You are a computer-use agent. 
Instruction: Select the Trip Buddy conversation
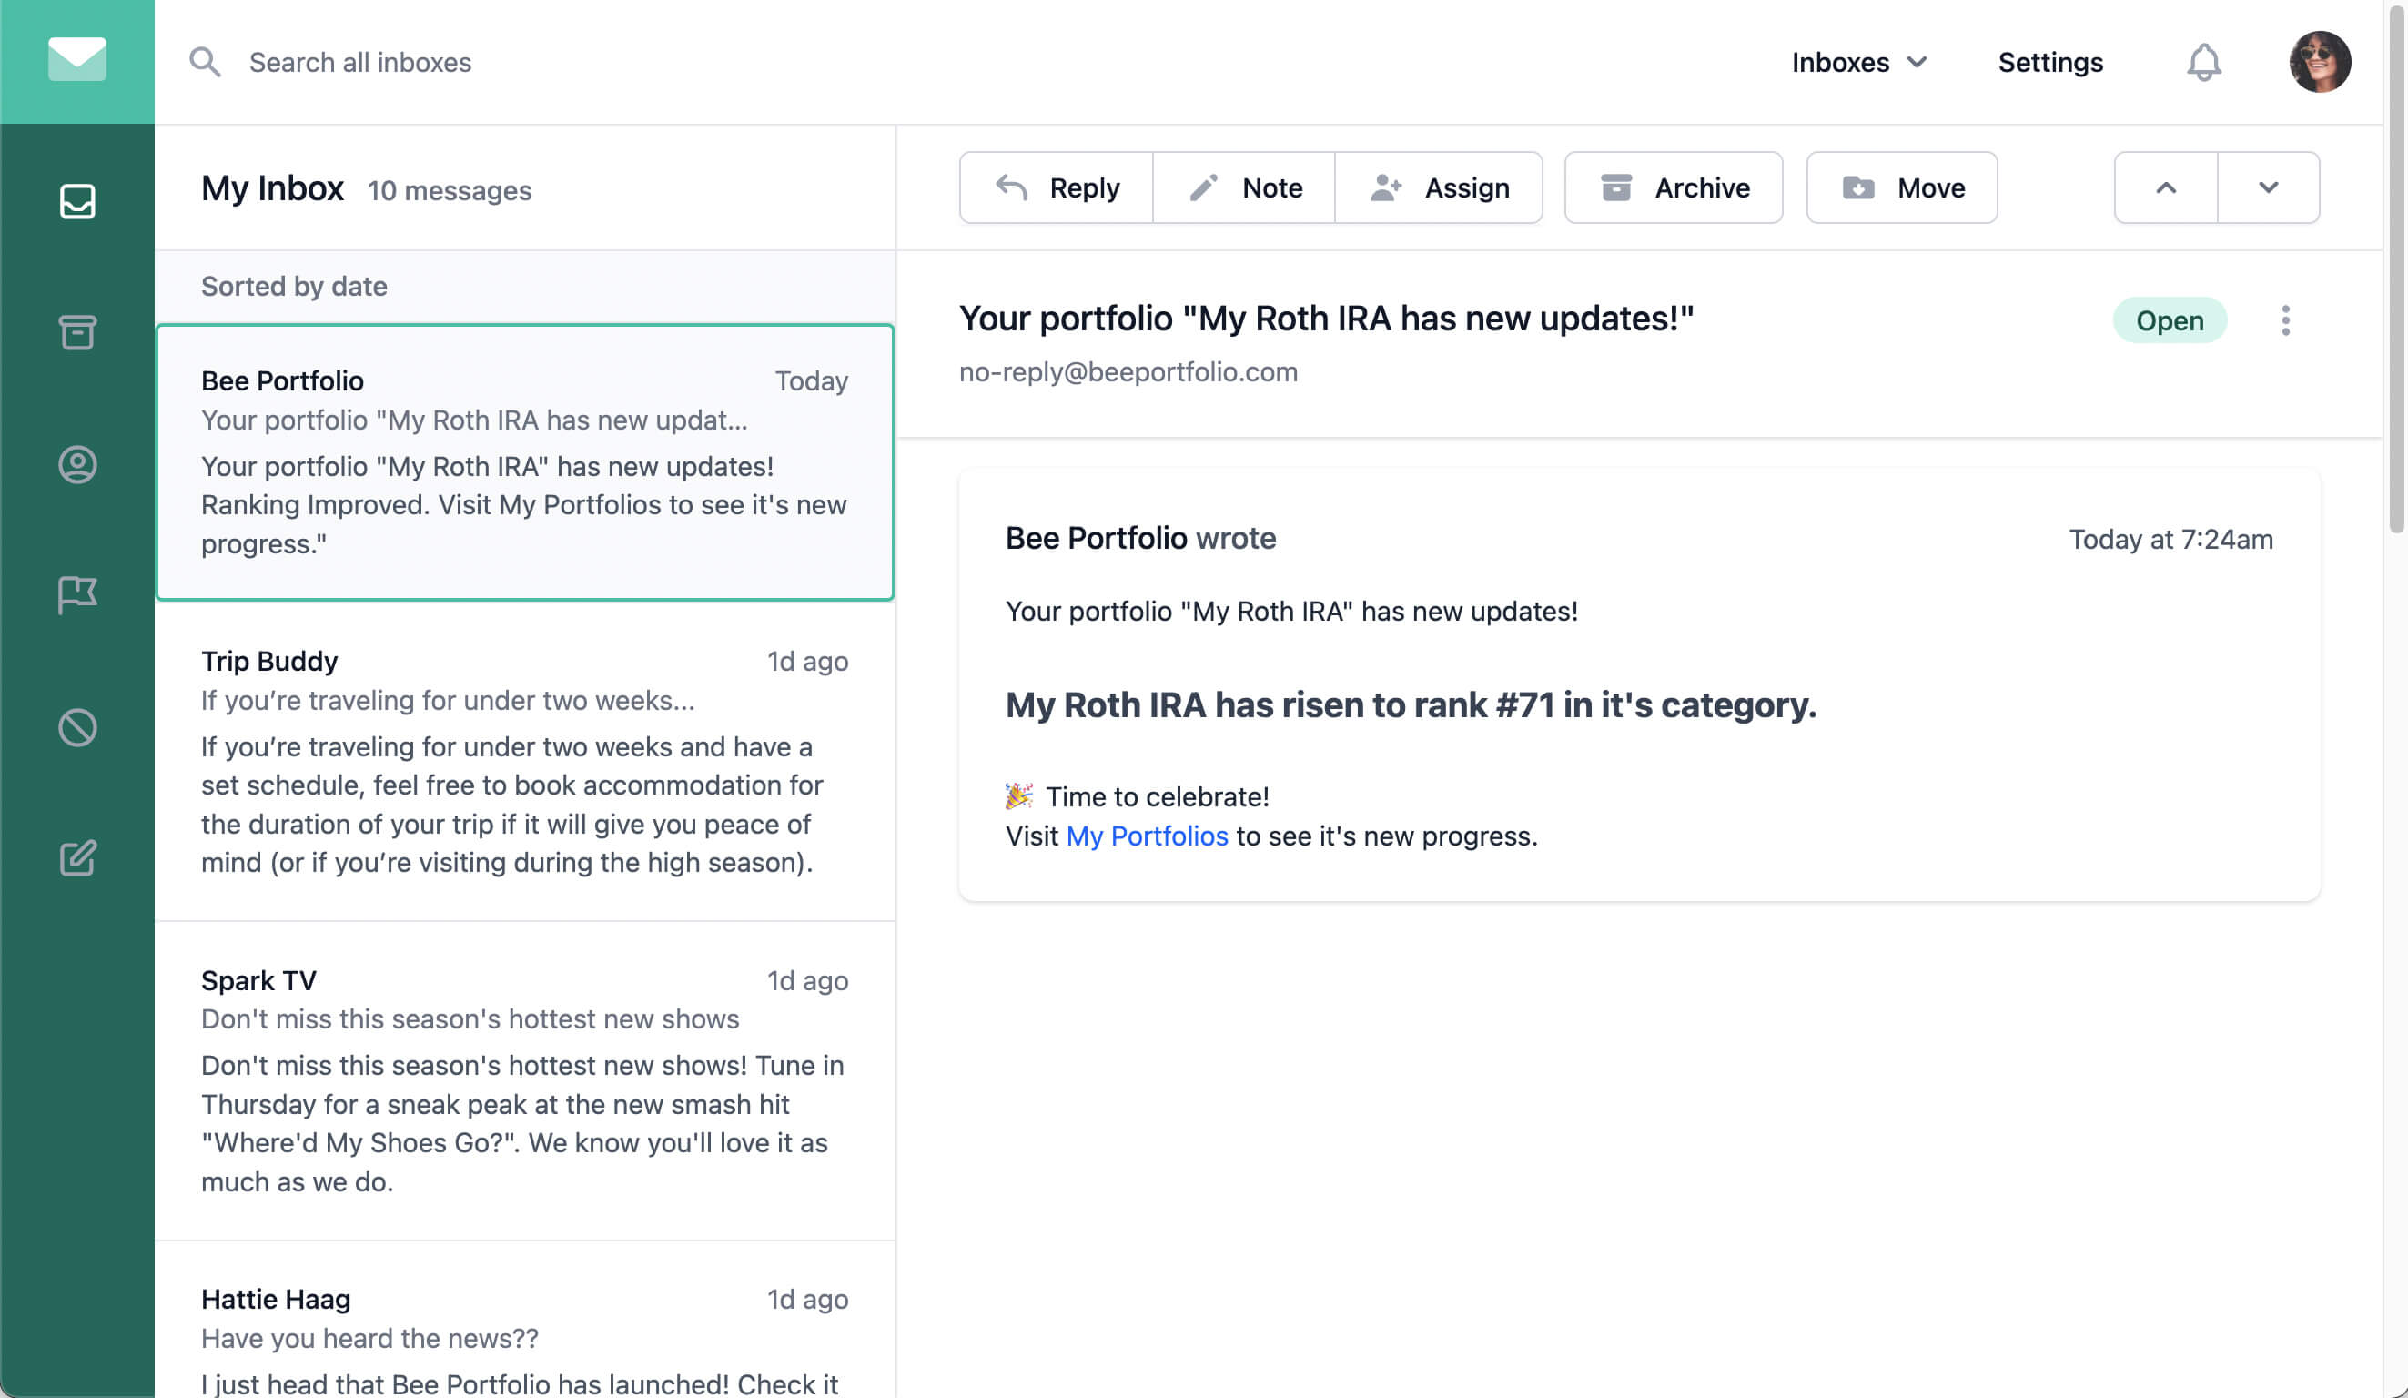[523, 760]
